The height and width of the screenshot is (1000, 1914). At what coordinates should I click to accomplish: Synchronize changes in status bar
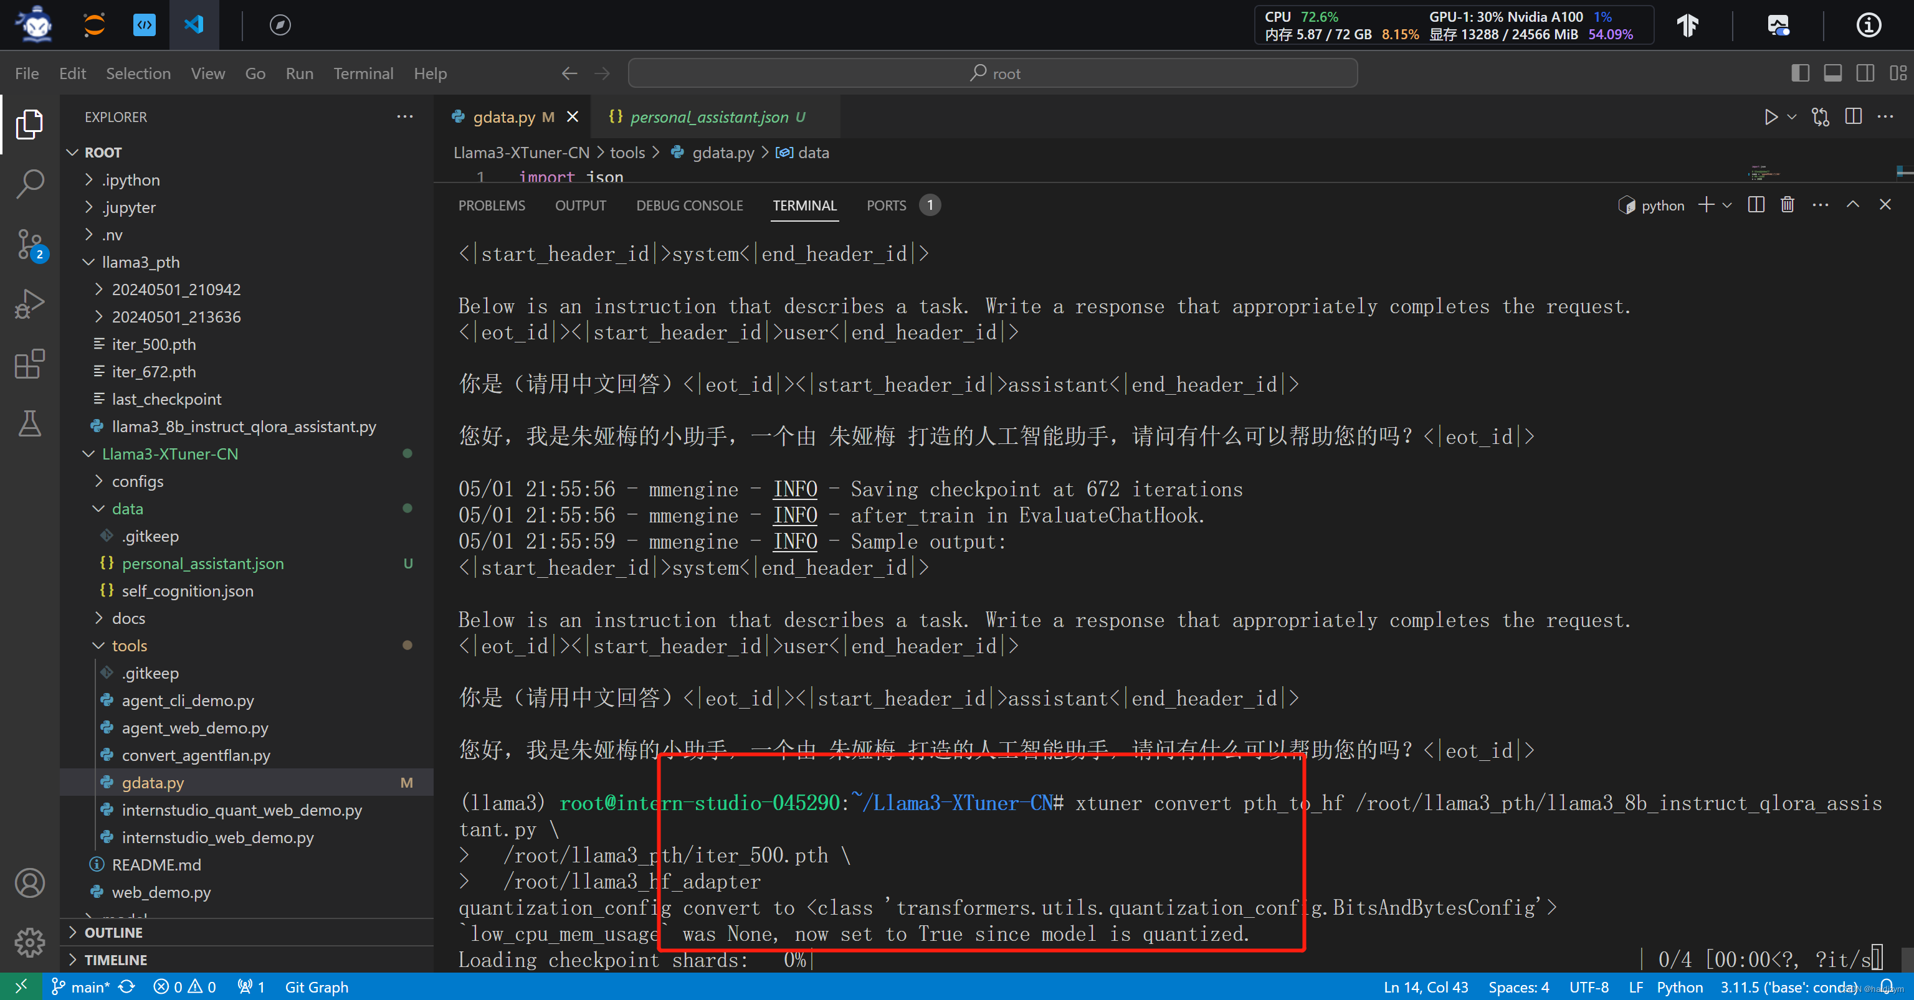127,987
